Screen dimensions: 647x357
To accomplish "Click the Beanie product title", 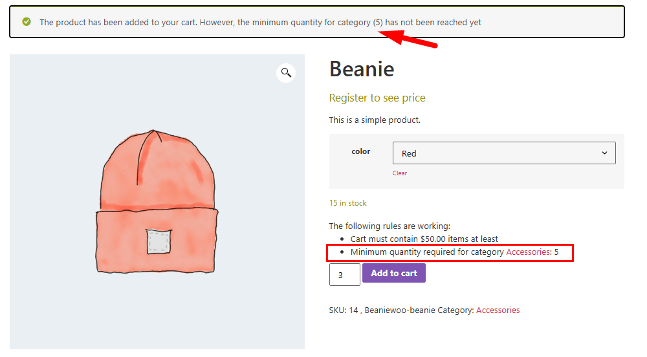I will (362, 69).
